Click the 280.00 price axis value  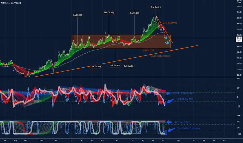tap(239, 75)
